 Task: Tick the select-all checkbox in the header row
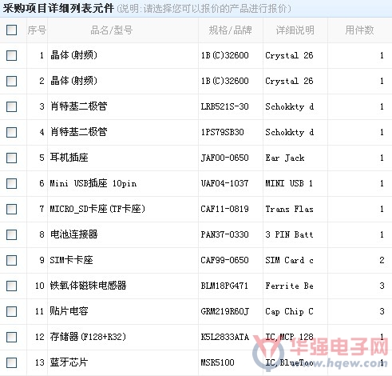click(11, 30)
